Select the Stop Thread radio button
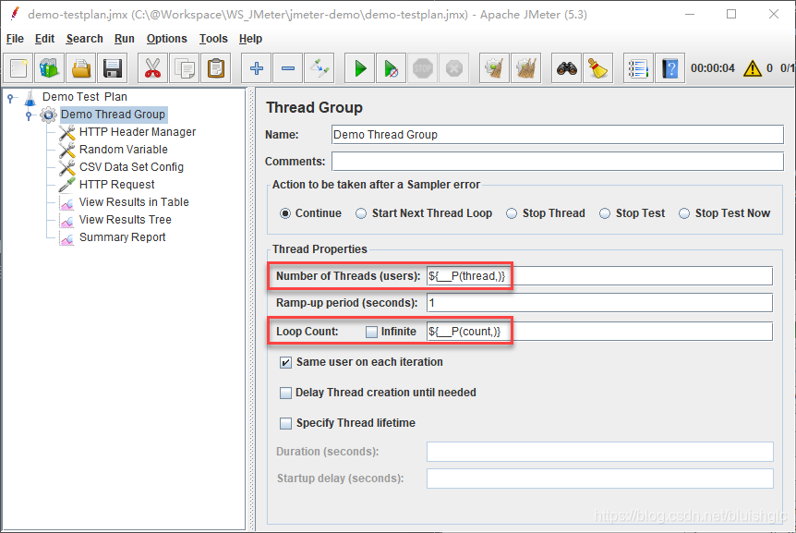 pos(512,213)
